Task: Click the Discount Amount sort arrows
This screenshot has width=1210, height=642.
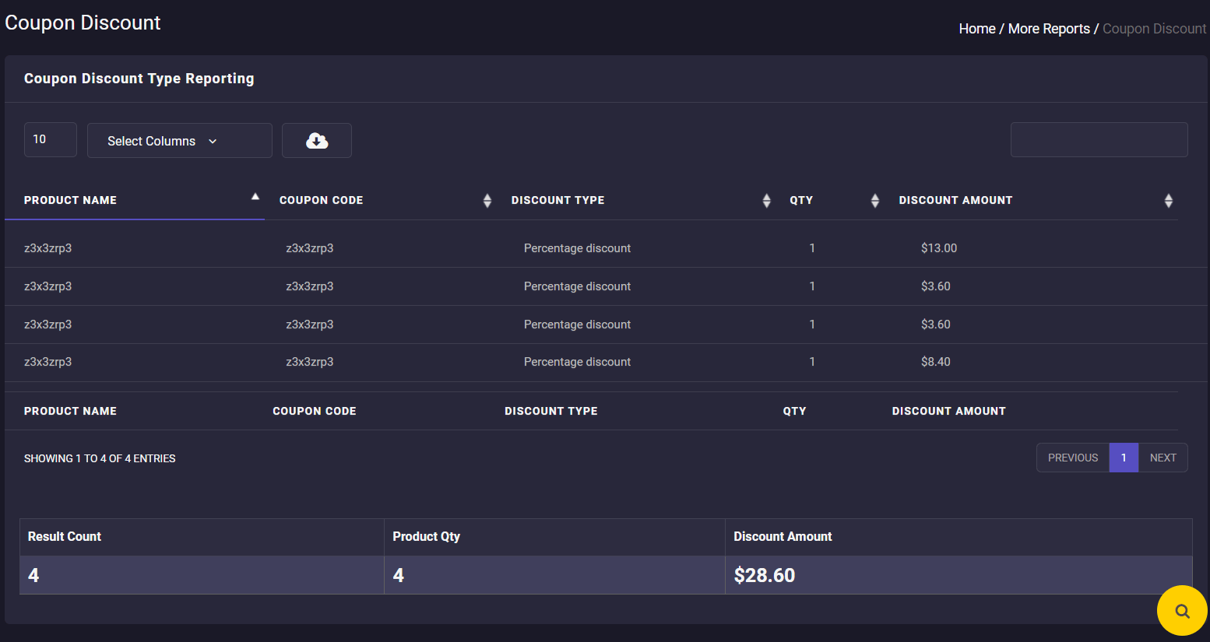Action: [x=1168, y=201]
